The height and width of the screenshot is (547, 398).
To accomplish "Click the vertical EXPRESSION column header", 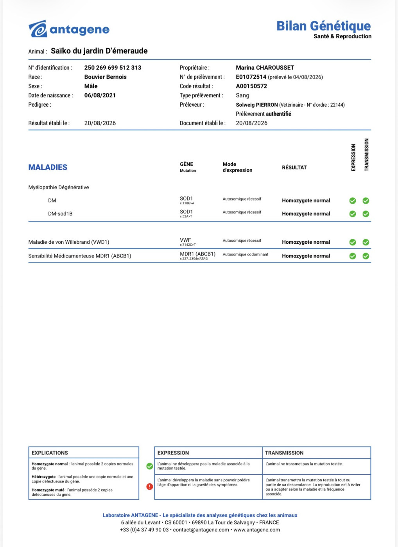I will click(x=353, y=157).
